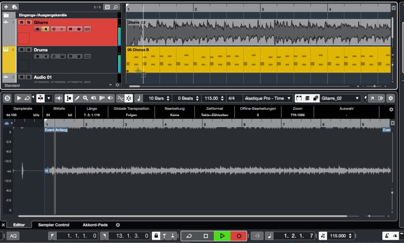This screenshot has height=243, width=404.
Task: Solo the Drums track
Action: tap(28, 50)
